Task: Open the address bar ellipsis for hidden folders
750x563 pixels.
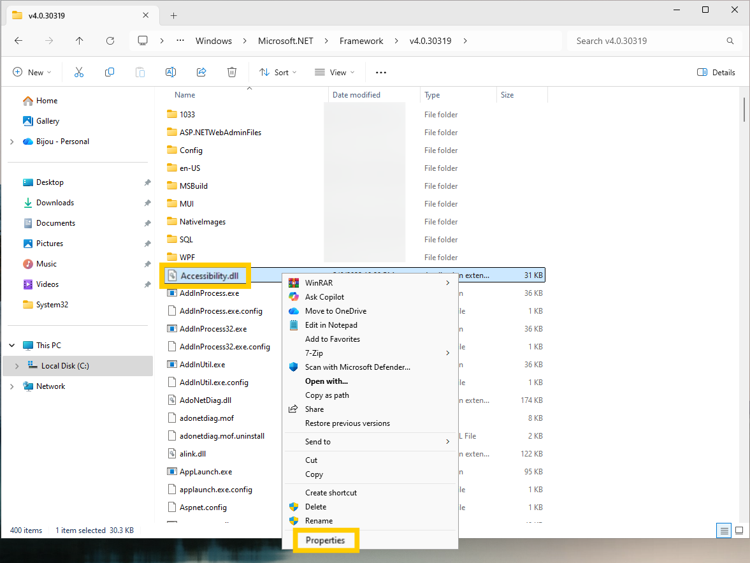Action: point(180,41)
